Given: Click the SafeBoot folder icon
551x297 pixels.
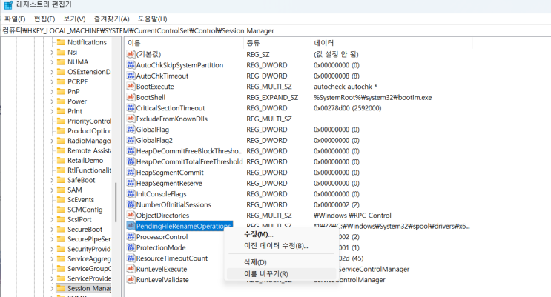Looking at the screenshot, I should coord(61,180).
